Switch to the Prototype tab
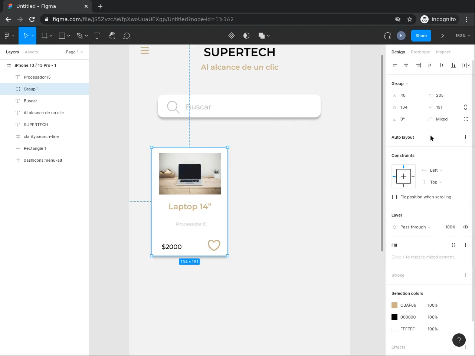This screenshot has height=356, width=475. click(420, 52)
